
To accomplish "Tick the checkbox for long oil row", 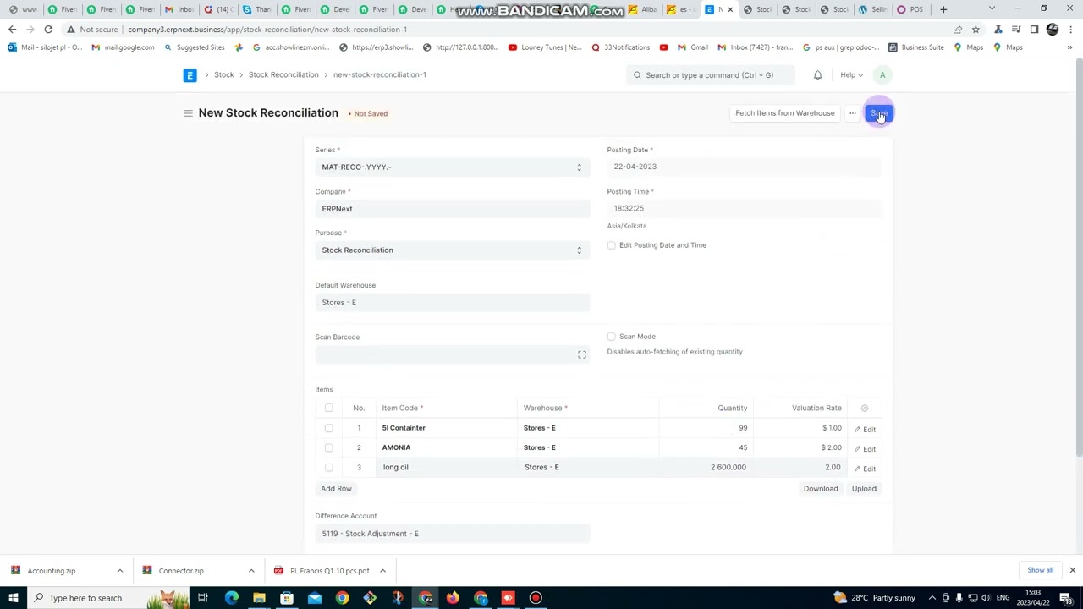I will tap(328, 468).
